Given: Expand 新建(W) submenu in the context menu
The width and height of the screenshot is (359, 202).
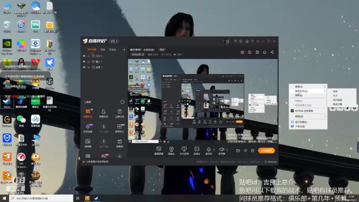Looking at the screenshot, I should [308, 117].
